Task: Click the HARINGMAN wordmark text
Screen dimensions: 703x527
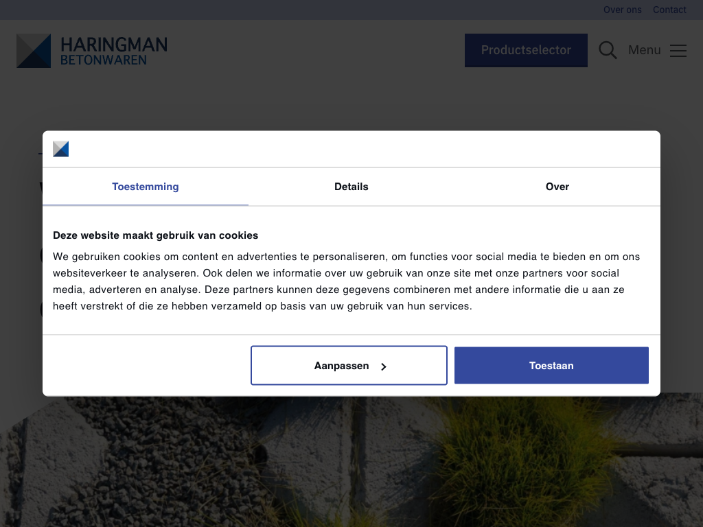Action: [x=114, y=45]
